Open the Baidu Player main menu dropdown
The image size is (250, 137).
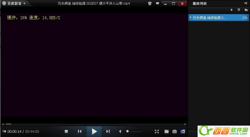point(24,3)
